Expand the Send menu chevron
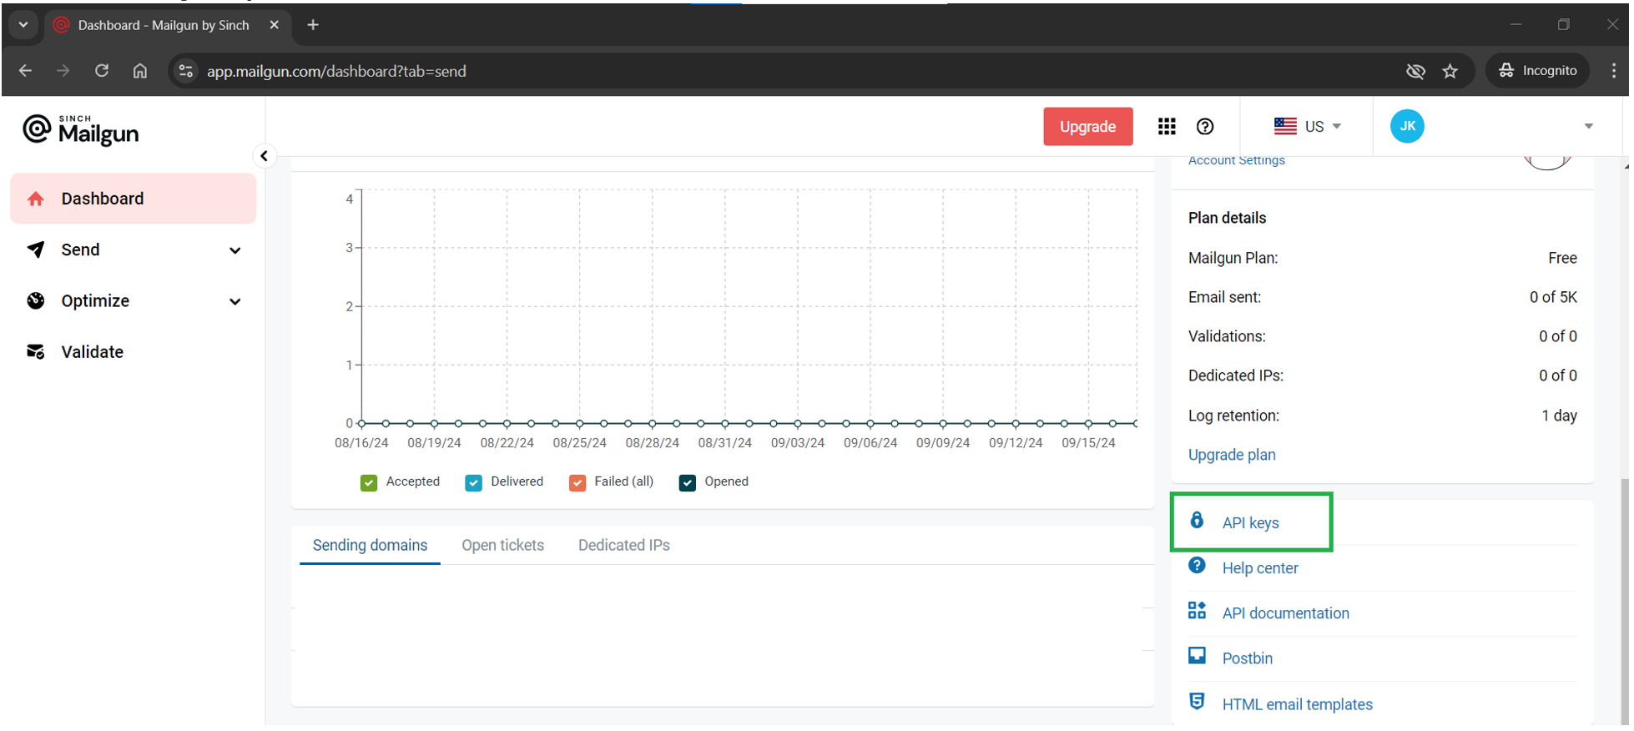Viewport: 1634px width, 731px height. tap(235, 250)
